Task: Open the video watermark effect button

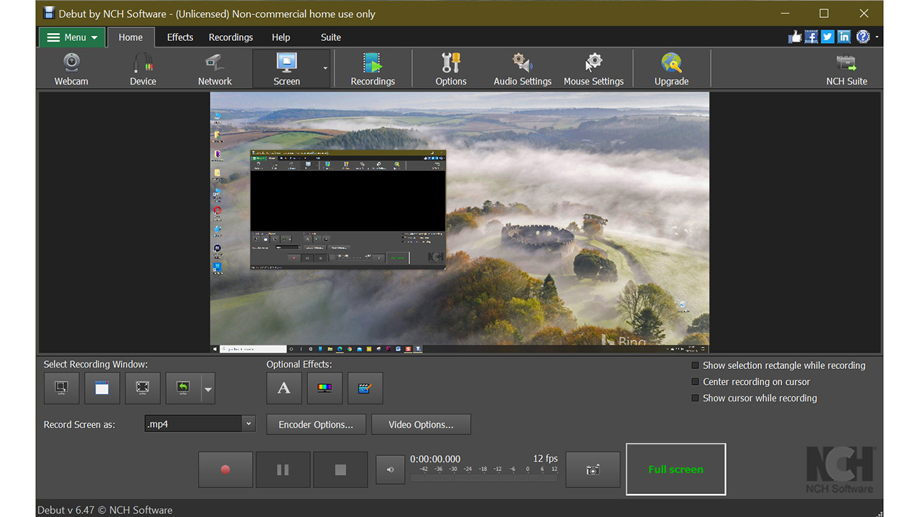Action: 365,388
